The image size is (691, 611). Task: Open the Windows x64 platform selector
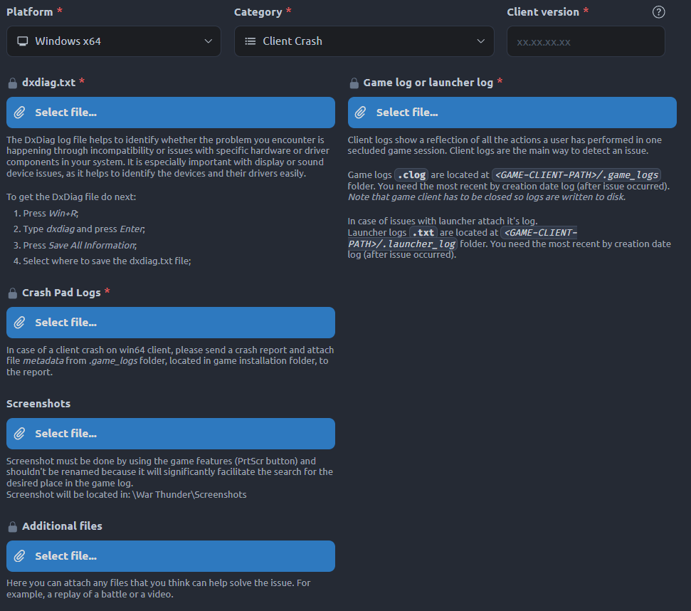114,41
